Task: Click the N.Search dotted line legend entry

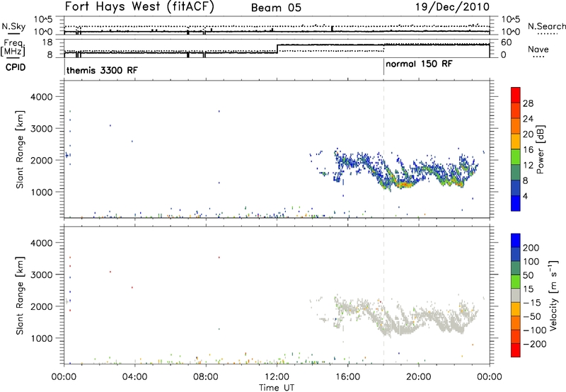Action: (547, 33)
